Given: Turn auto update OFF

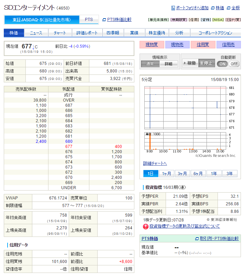Looking at the screenshot, I should point(234,64).
